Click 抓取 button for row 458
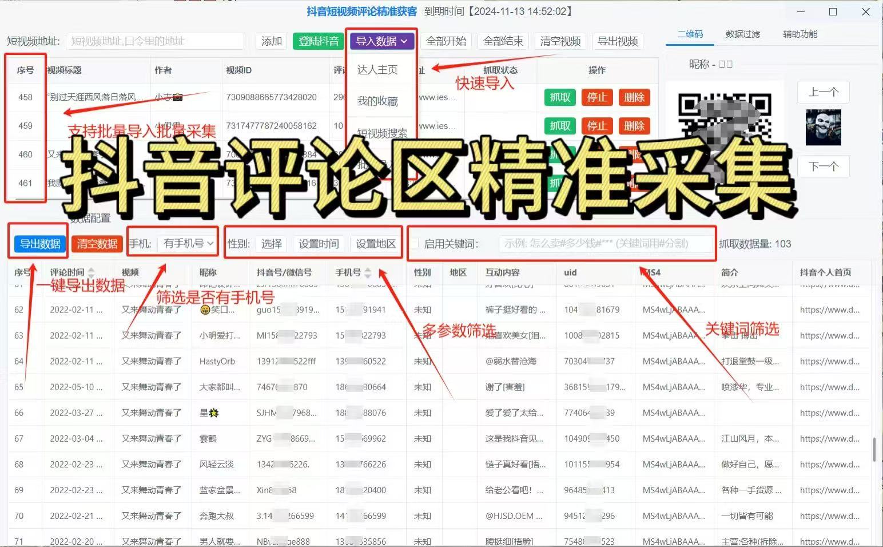883x547 pixels. tap(559, 97)
